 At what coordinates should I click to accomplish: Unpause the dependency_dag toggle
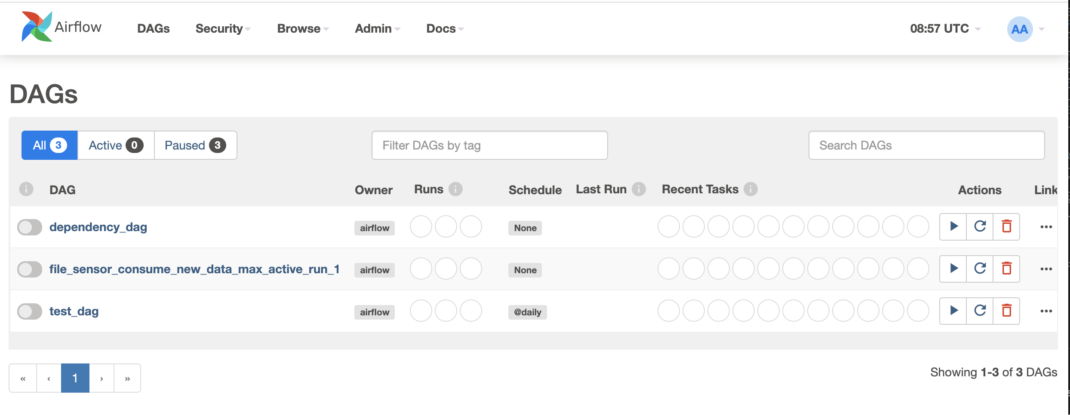pos(29,227)
